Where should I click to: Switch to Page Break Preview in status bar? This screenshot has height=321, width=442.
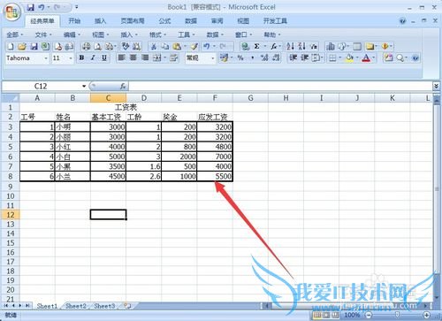point(335,315)
